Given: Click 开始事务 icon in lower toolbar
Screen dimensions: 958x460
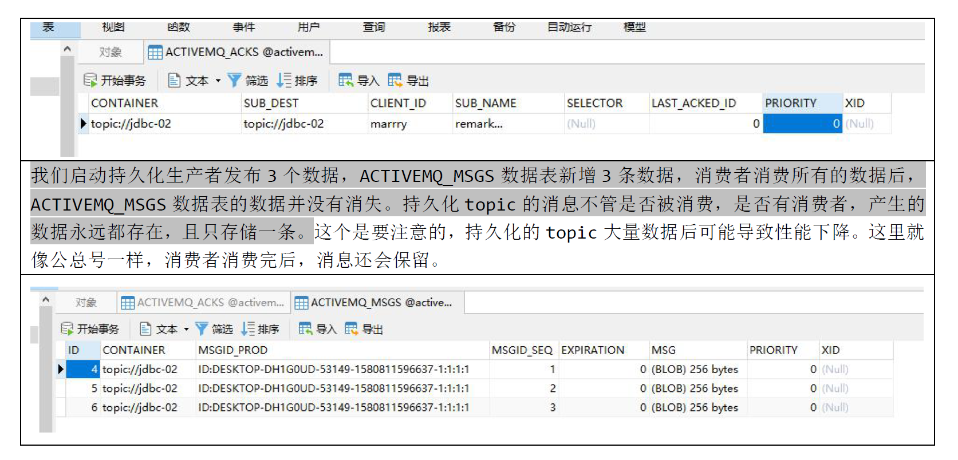Looking at the screenshot, I should click(x=67, y=328).
